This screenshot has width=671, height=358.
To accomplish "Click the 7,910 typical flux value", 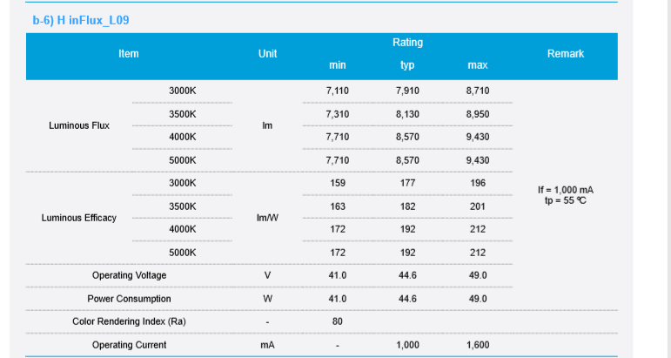I will (x=407, y=91).
